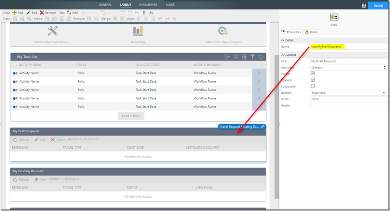Click the Administration wrench tools icon

[x=53, y=31]
